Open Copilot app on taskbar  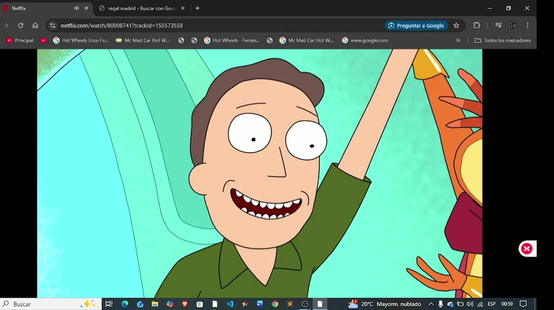pyautogui.click(x=170, y=304)
